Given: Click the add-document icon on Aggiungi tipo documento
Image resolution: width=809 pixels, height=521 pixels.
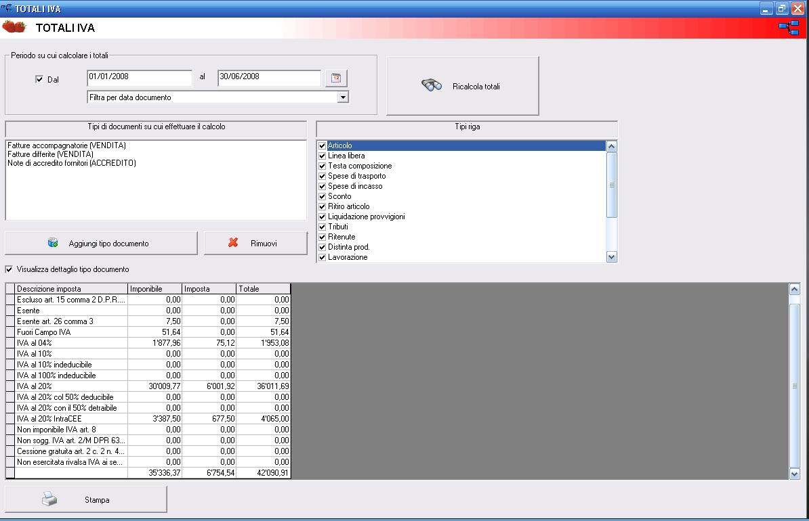Looking at the screenshot, I should point(53,243).
